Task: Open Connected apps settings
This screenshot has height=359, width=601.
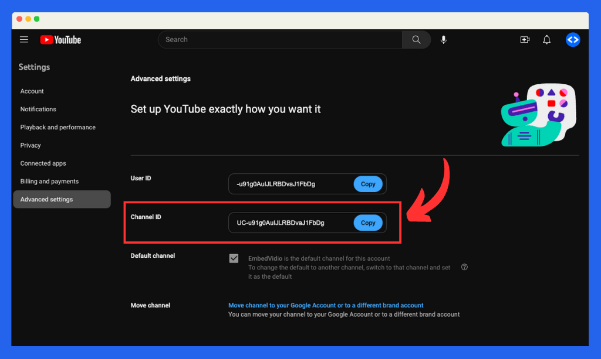Action: tap(43, 163)
